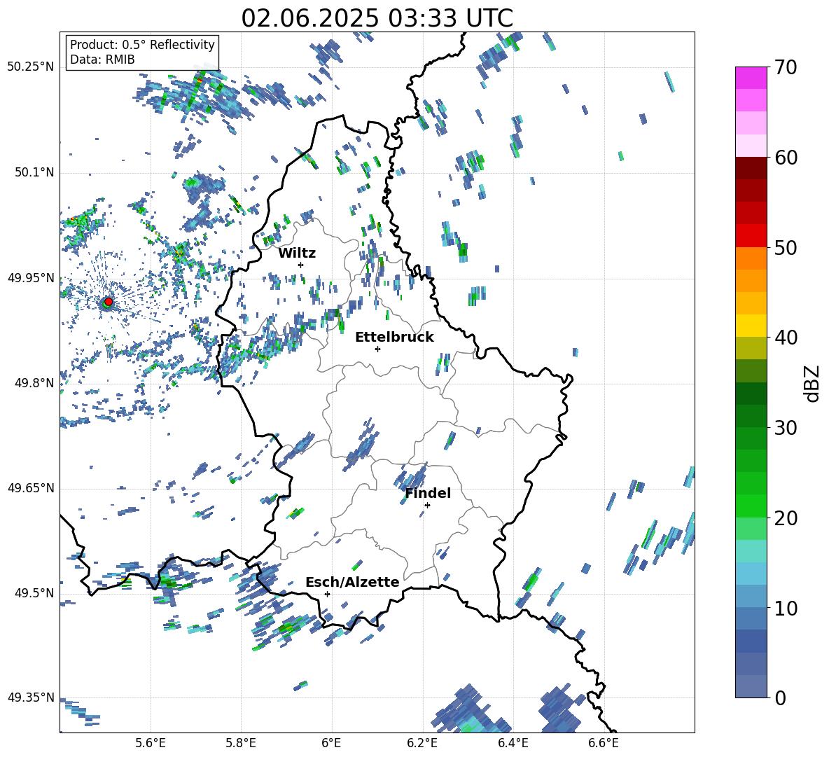Screen dimensions: 829x757
Task: Click the 49.8°N latitude label
Action: pos(34,383)
